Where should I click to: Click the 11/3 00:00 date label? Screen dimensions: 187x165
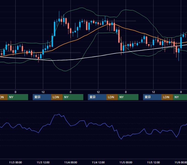click(x=15, y=162)
